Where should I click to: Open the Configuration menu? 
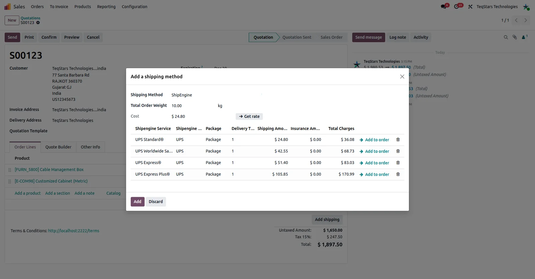[x=134, y=7]
